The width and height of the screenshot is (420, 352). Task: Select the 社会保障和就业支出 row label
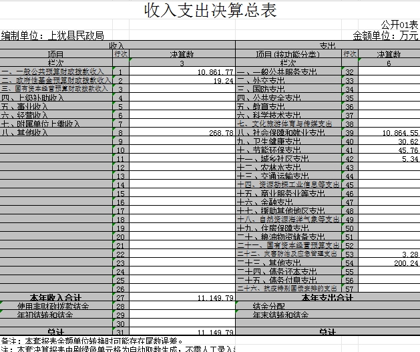(288, 133)
